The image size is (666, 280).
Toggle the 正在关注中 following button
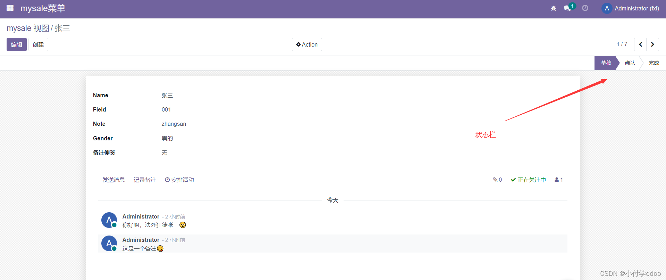[x=528, y=180]
